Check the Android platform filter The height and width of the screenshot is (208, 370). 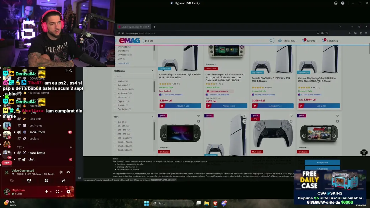(115, 105)
